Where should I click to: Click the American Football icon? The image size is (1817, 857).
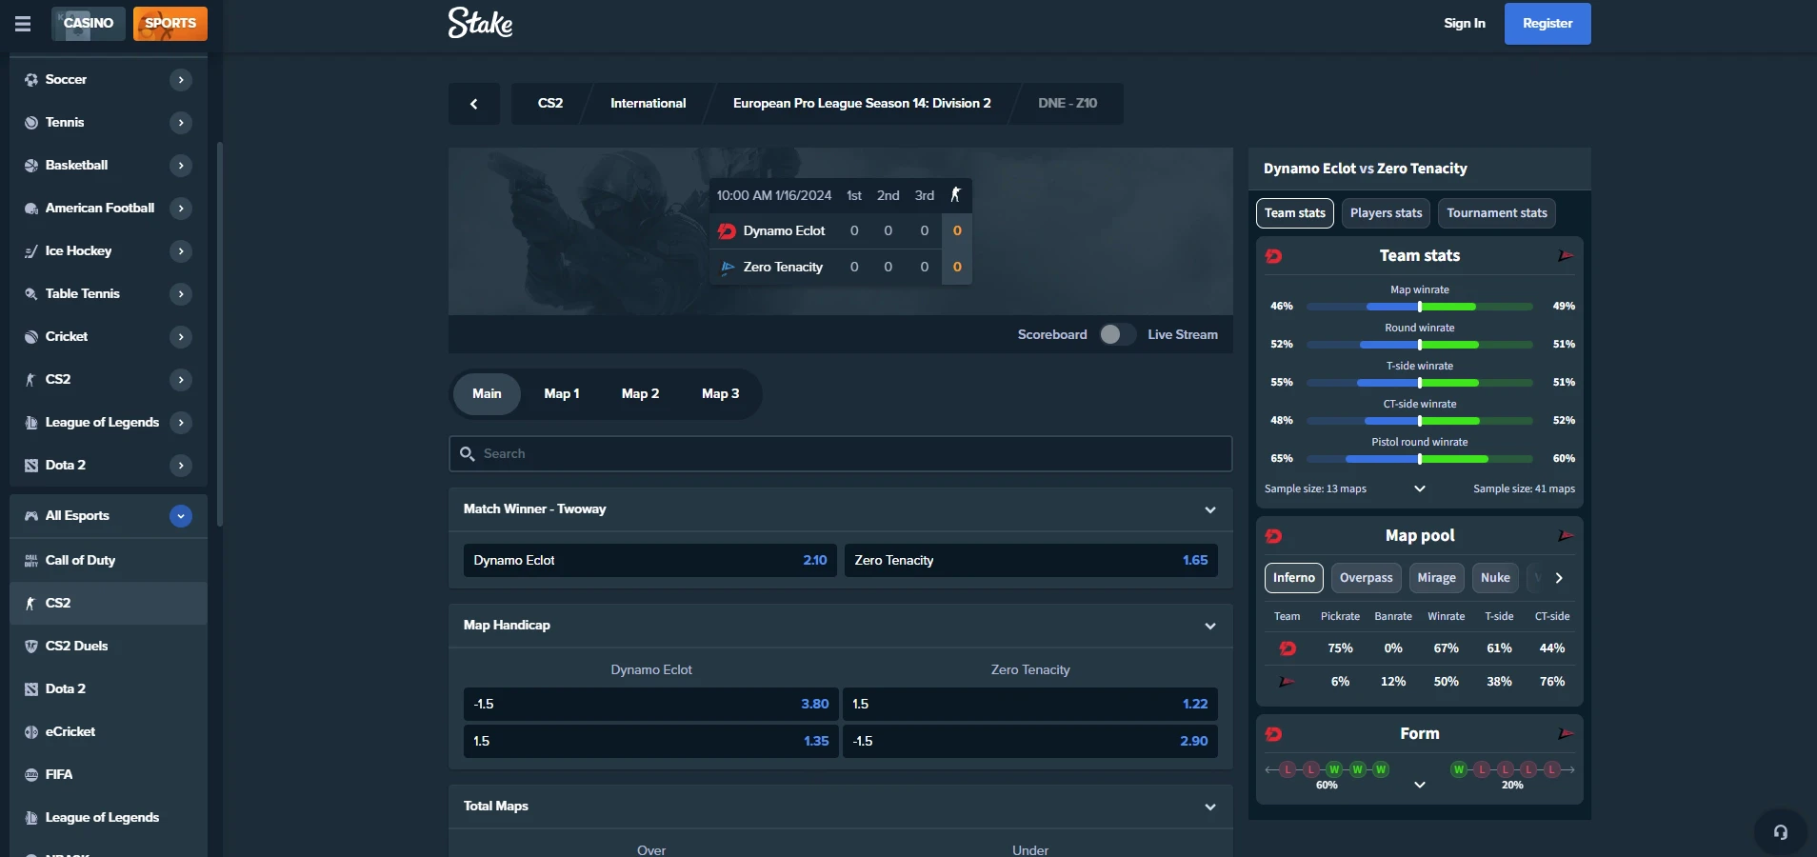[31, 209]
